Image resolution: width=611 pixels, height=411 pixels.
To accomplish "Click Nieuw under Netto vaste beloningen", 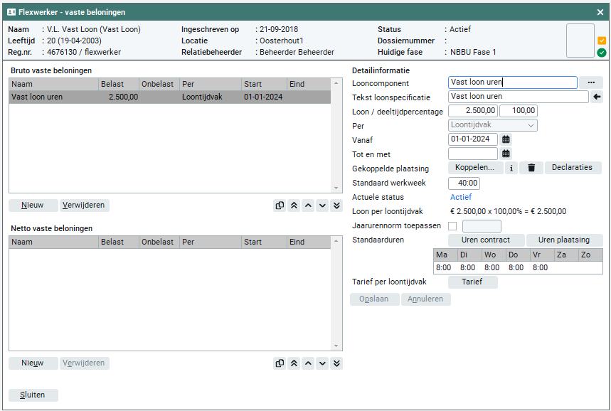I will (x=33, y=363).
